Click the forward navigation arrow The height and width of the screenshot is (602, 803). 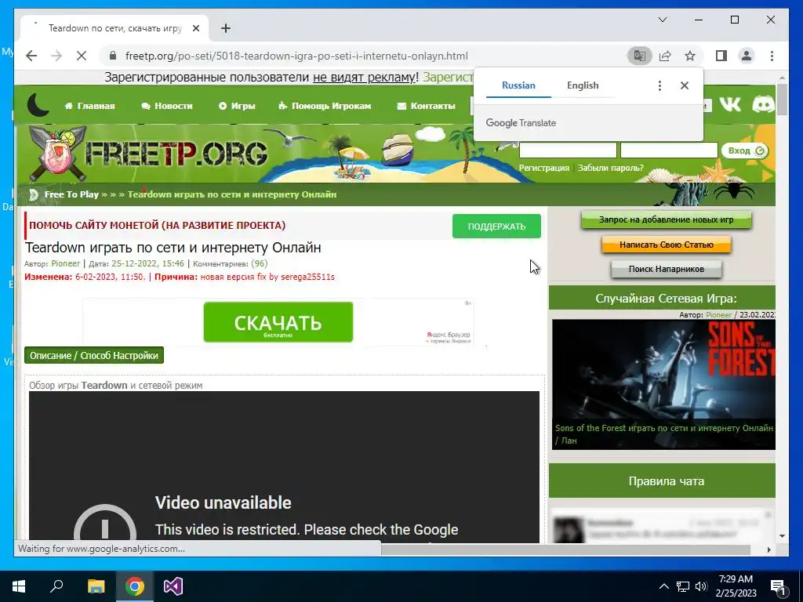tap(56, 56)
